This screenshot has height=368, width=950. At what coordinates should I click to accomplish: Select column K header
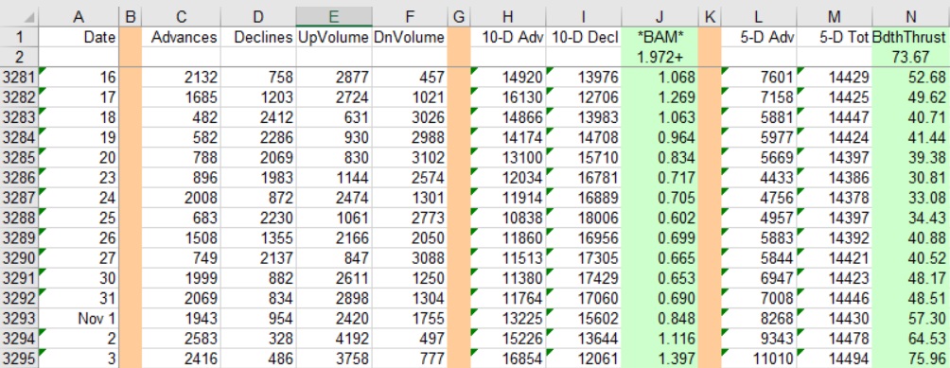pyautogui.click(x=710, y=18)
